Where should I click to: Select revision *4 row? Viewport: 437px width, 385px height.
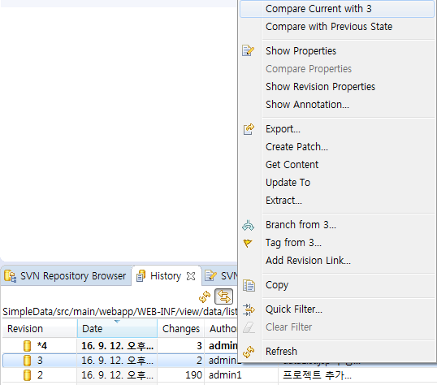click(120, 346)
